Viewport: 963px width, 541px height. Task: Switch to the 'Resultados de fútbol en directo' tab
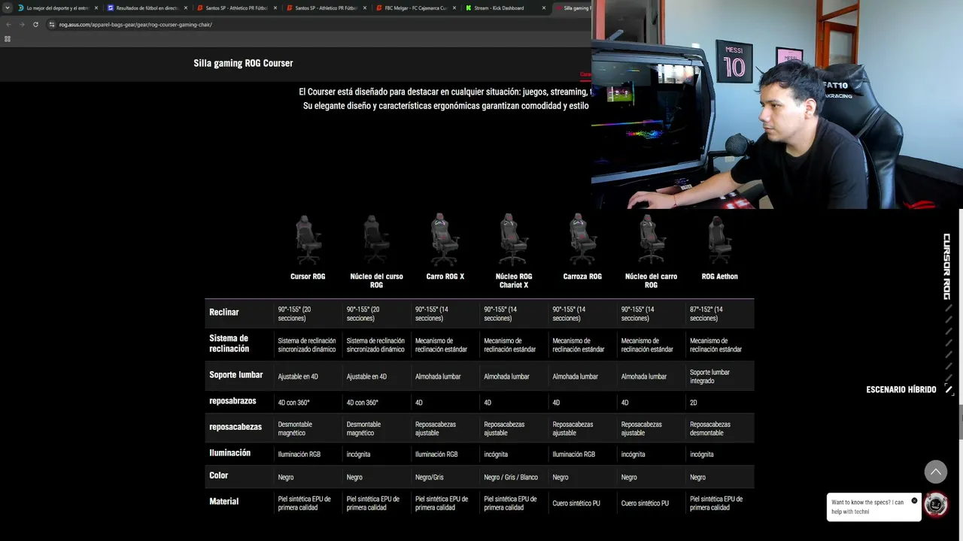pos(147,8)
